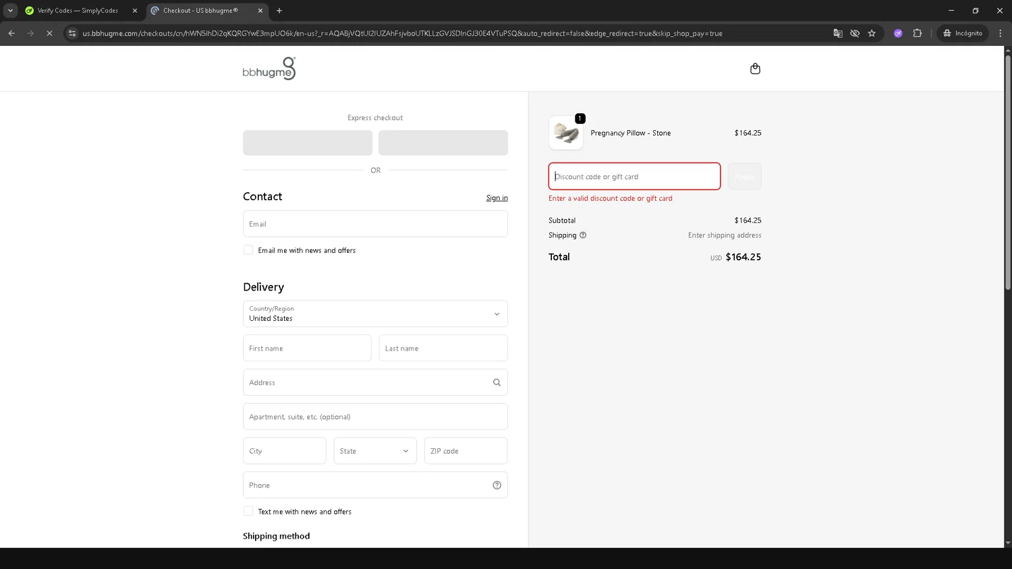Image resolution: width=1012 pixels, height=569 pixels.
Task: Open the shopping bag cart icon
Action: coord(755,69)
